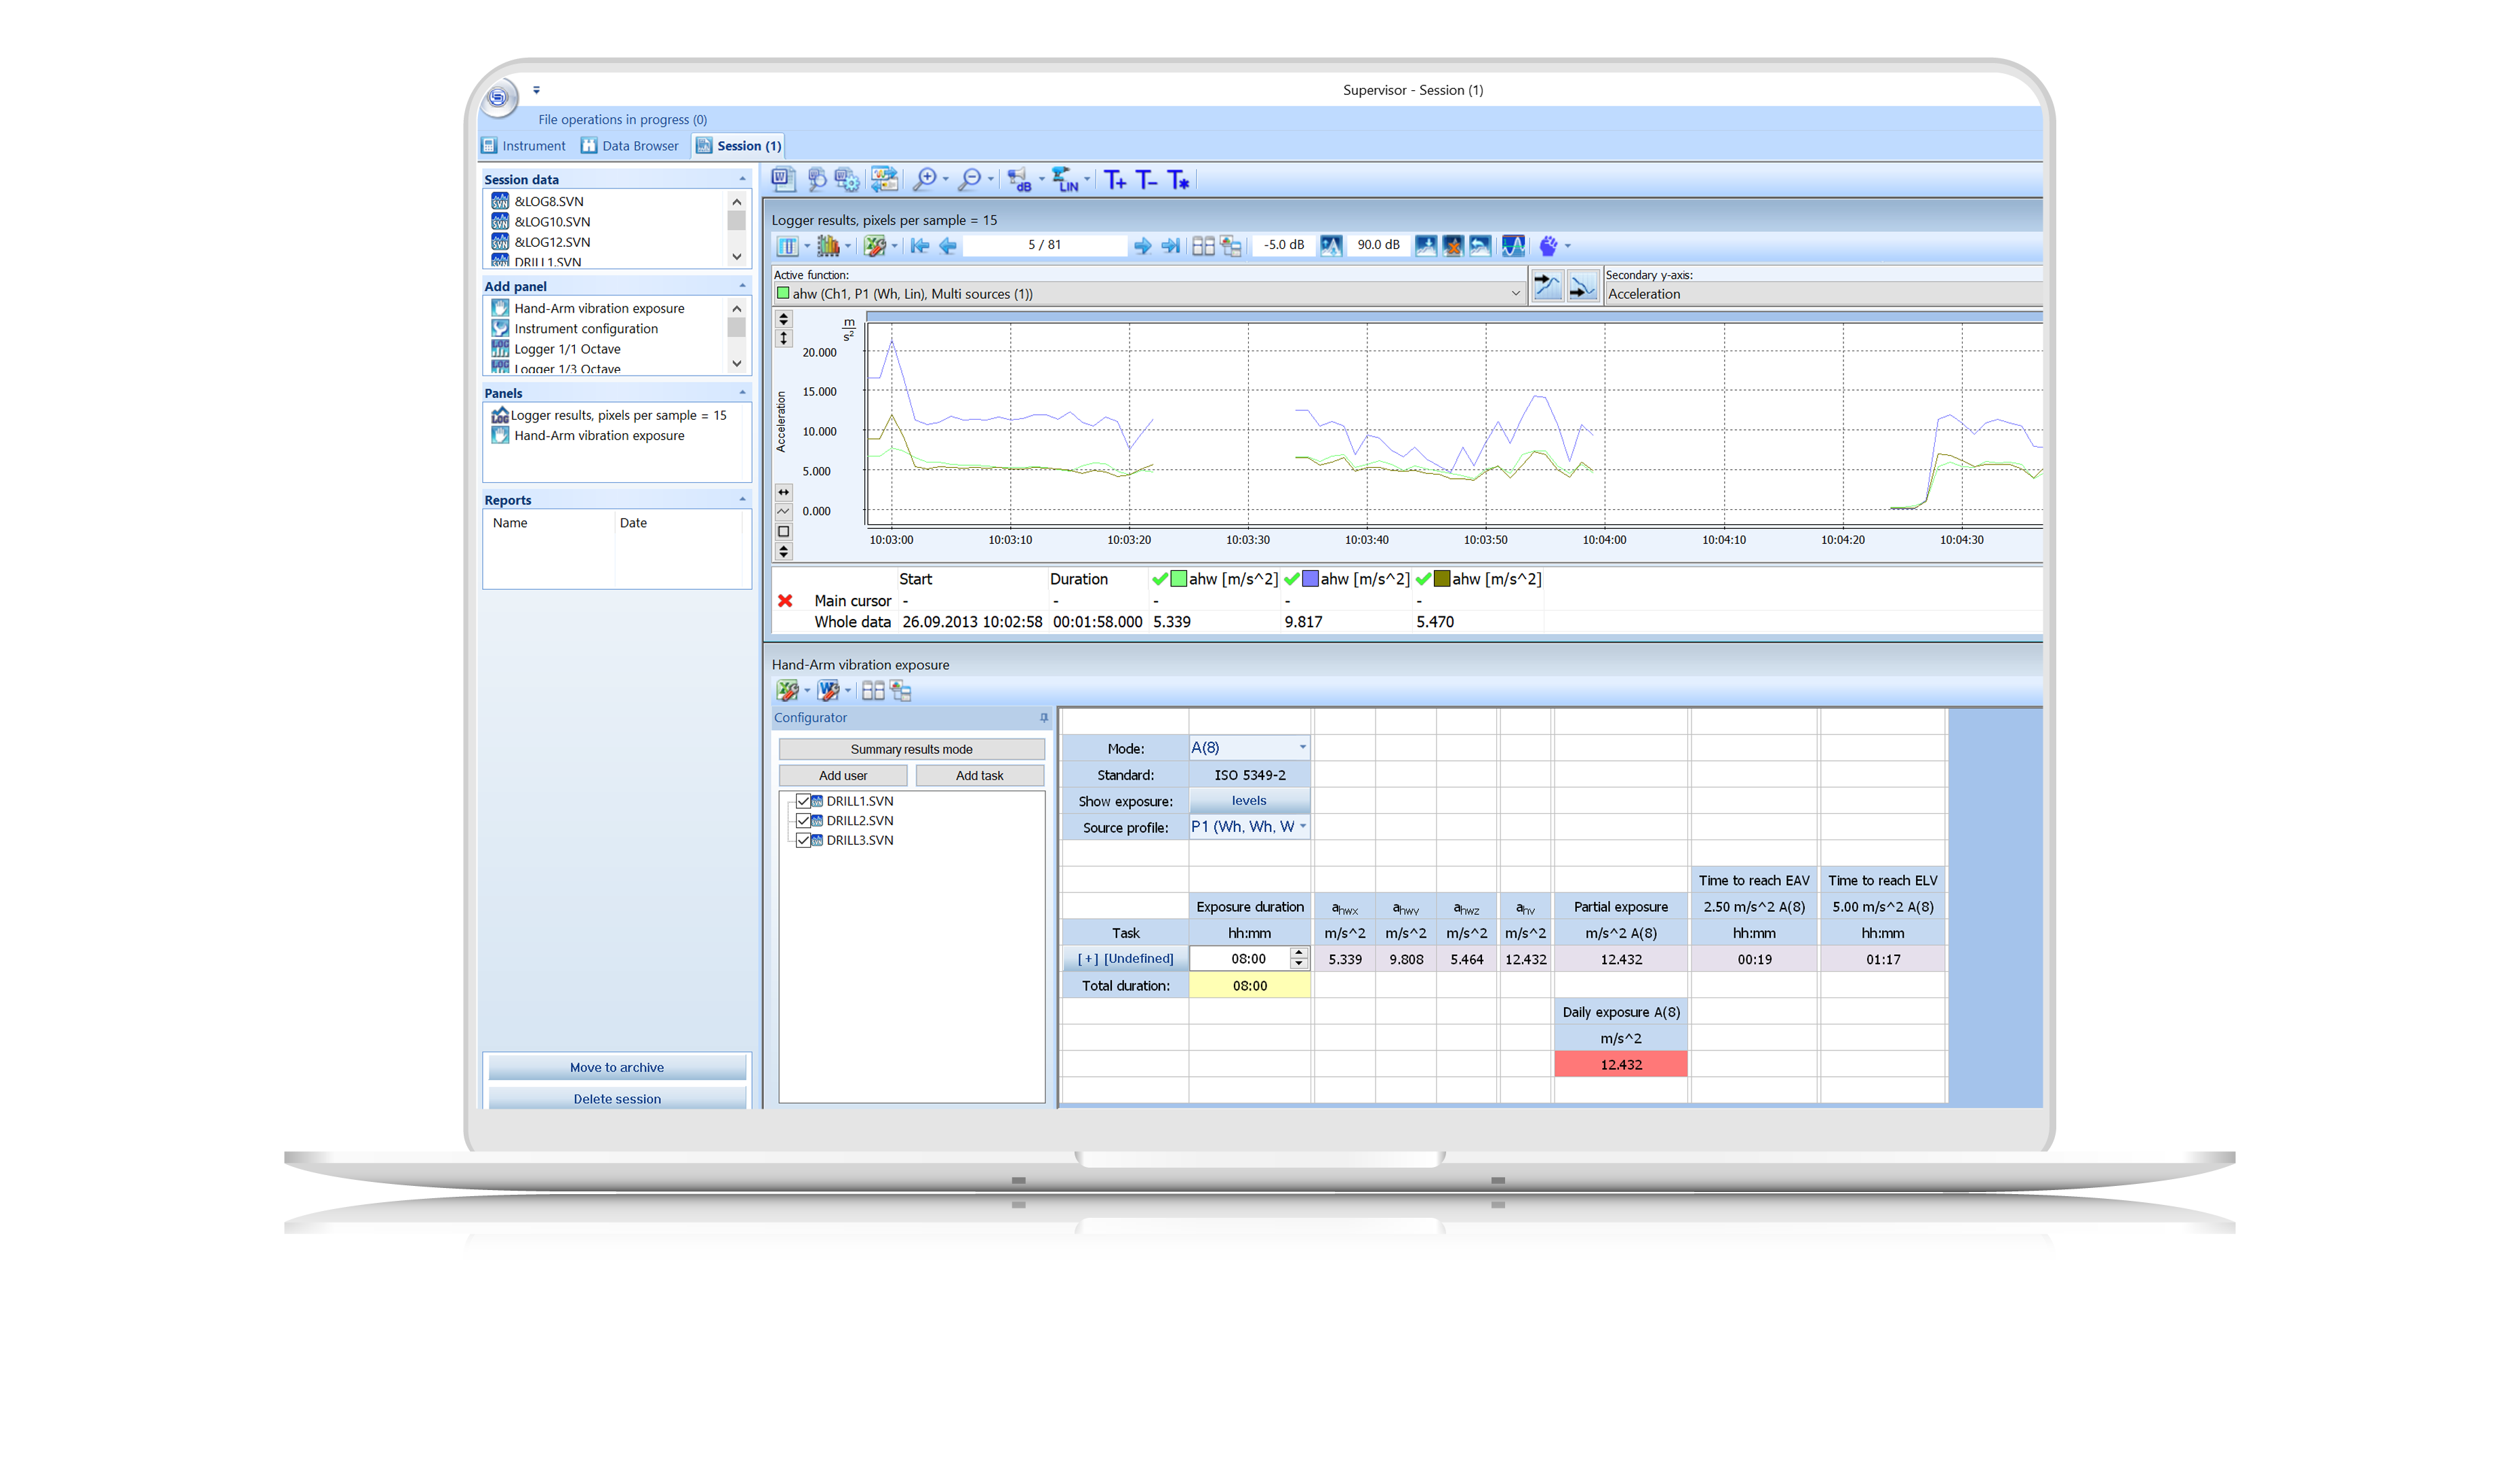Click the dB scale megaphone icon

tap(1018, 180)
